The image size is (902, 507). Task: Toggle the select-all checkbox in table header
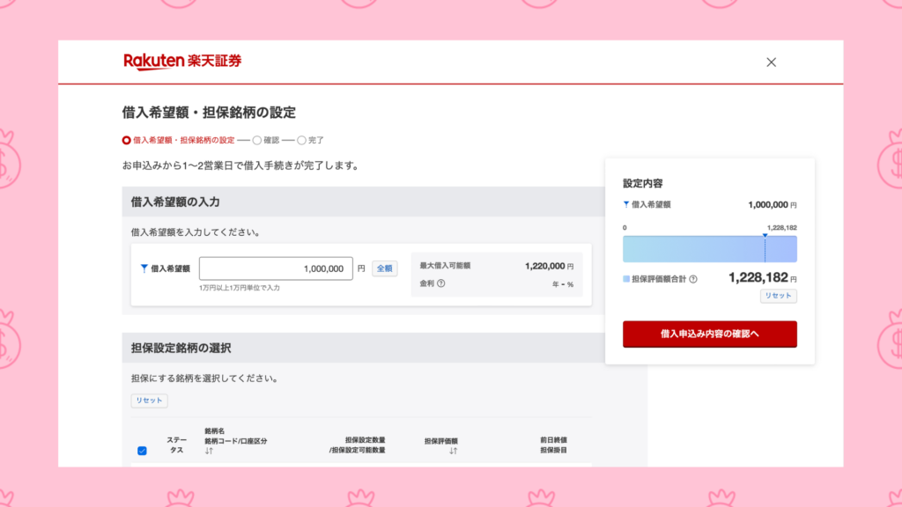pyautogui.click(x=142, y=451)
